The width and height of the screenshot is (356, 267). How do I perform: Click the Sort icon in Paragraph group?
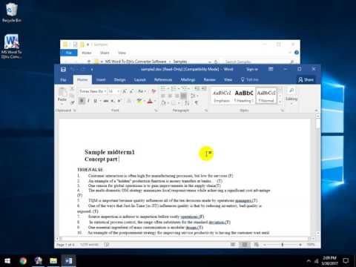tap(187, 102)
